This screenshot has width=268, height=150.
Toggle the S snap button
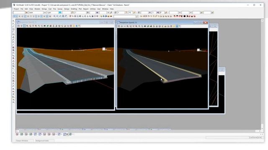(33, 16)
